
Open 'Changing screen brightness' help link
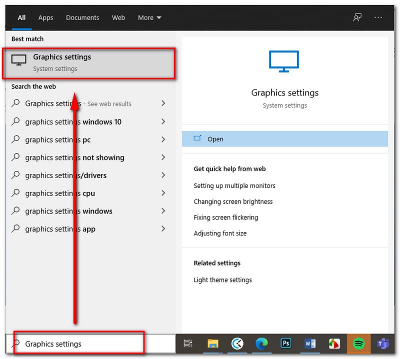(x=233, y=201)
